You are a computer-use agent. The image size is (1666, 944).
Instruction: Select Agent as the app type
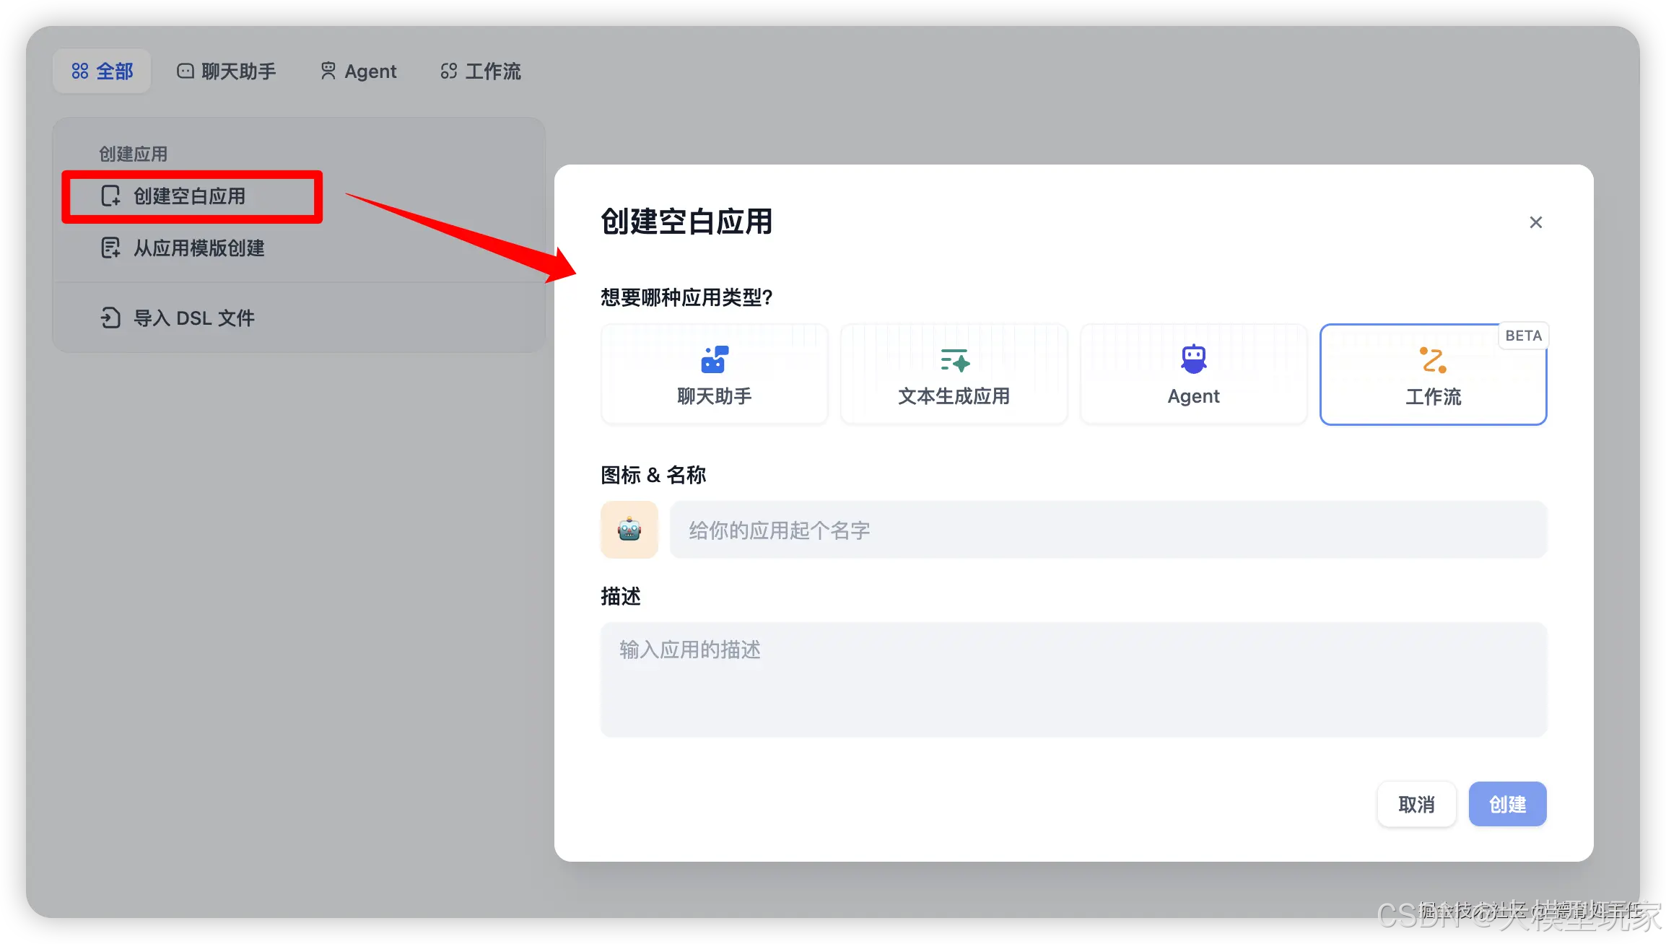[1192, 374]
